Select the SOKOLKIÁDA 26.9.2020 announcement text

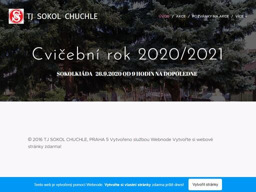(127, 74)
